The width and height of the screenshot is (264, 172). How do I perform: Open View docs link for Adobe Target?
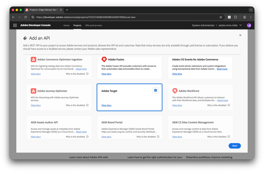pyautogui.click(x=106, y=105)
